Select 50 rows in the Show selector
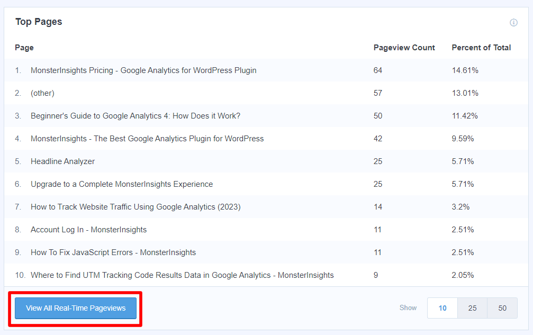533x335 pixels. (502, 307)
